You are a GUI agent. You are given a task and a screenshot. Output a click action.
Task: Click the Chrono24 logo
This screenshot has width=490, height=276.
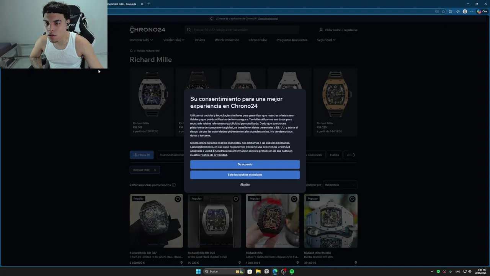[x=147, y=30]
